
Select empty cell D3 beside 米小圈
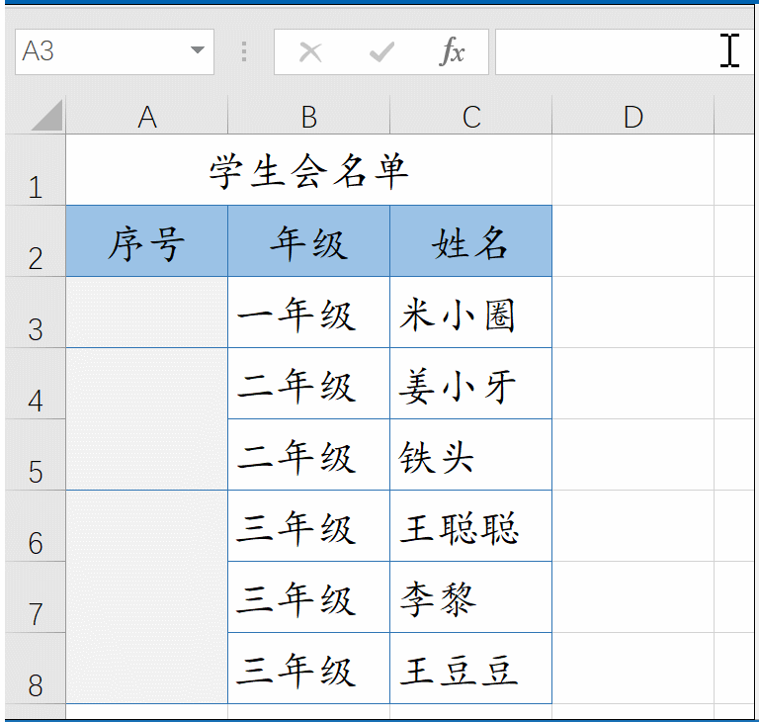click(633, 313)
